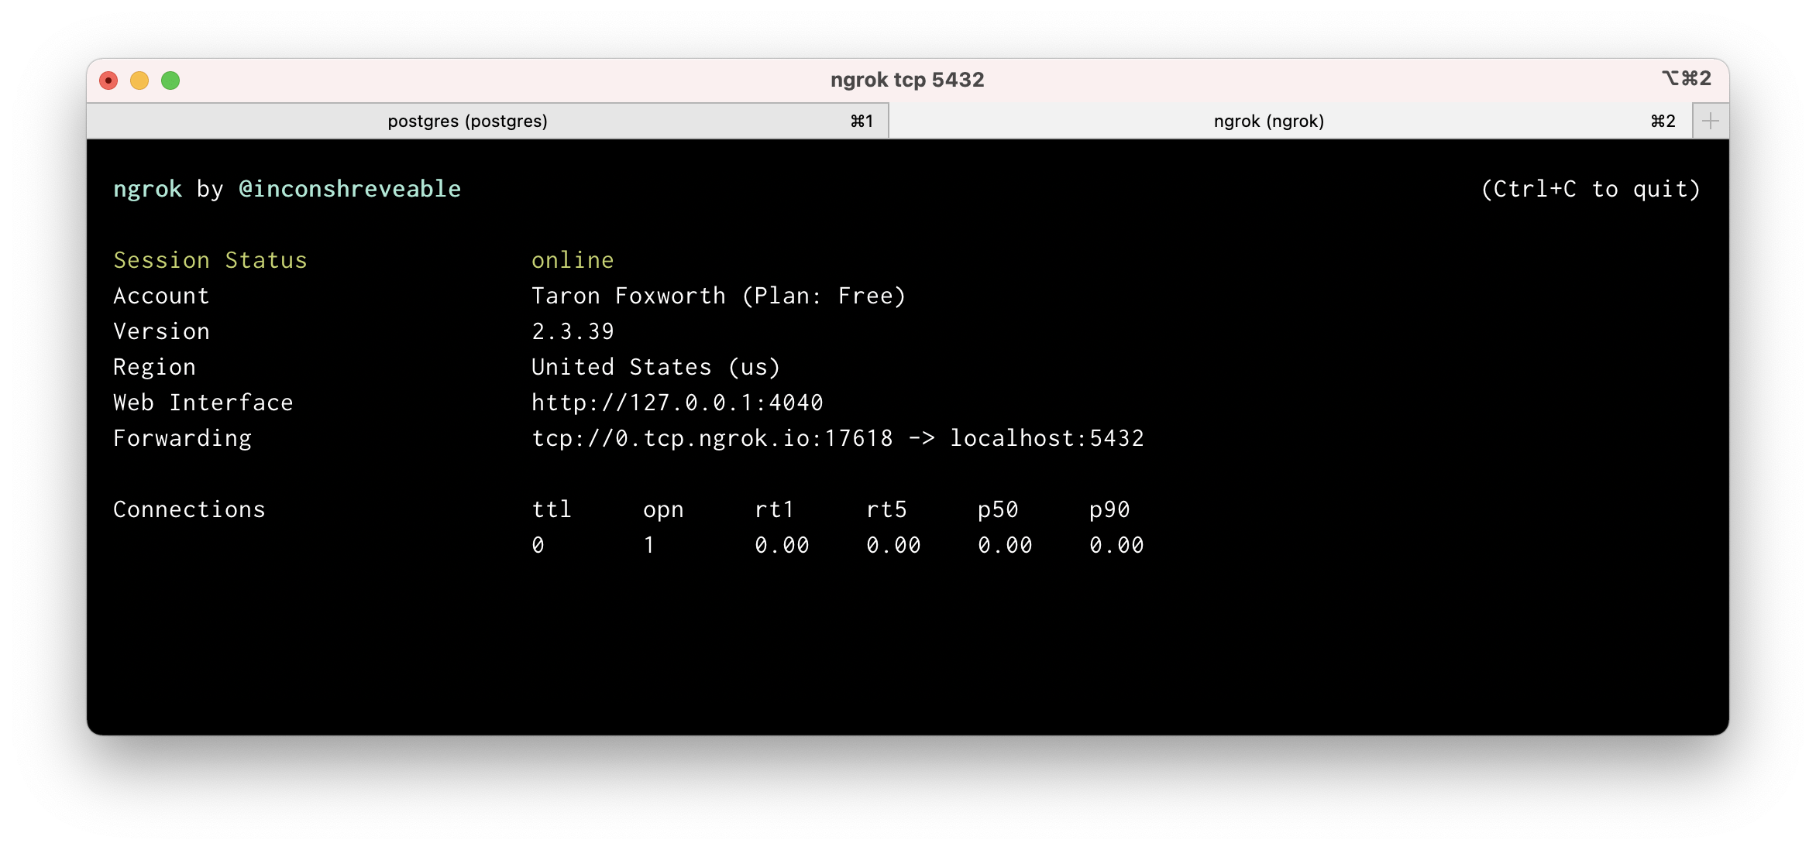Close the terminal window with red button

click(108, 81)
